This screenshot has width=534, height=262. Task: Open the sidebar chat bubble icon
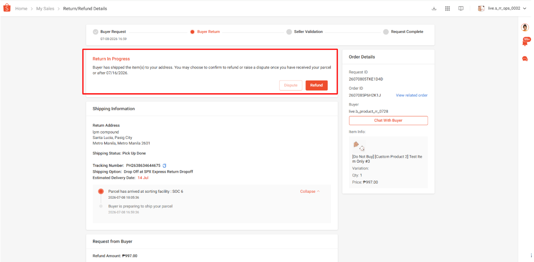[x=525, y=59]
